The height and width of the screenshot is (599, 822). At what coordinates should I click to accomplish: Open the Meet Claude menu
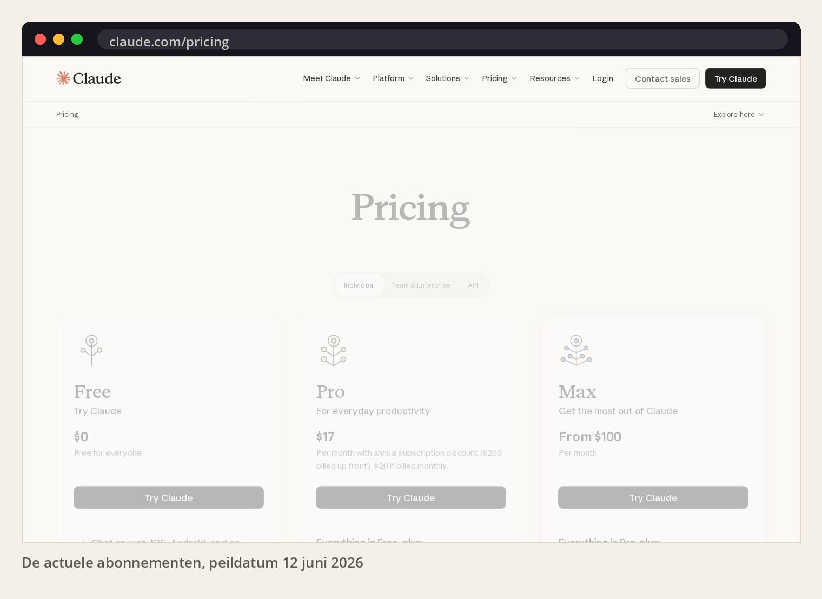(x=331, y=78)
